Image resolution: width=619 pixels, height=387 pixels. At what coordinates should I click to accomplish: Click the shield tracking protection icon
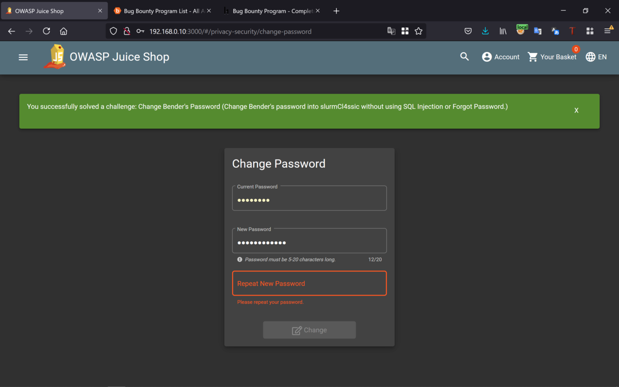tap(113, 31)
